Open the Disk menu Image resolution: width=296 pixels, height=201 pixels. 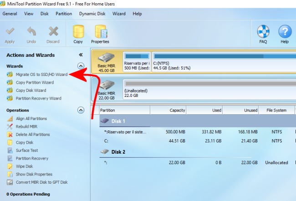(x=45, y=14)
